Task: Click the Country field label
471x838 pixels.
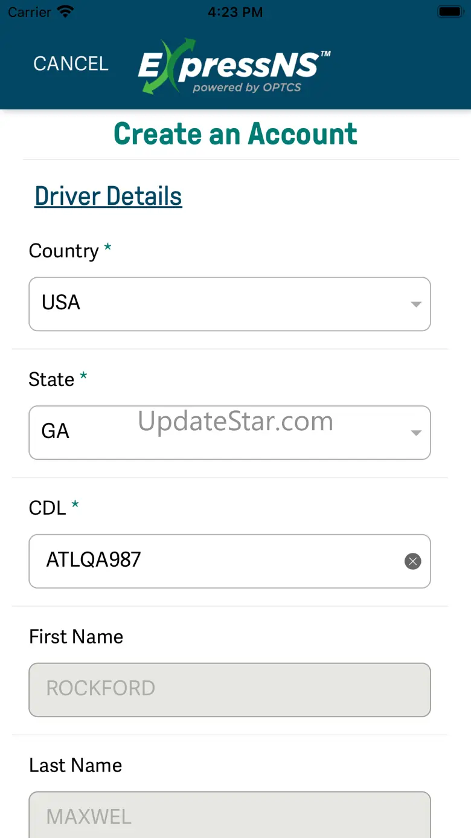Action: (64, 251)
